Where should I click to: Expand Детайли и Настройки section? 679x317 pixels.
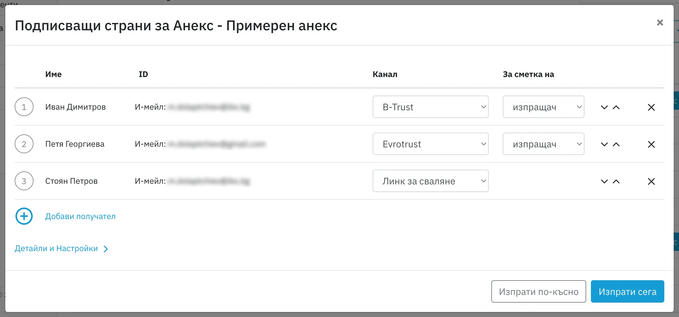[62, 248]
